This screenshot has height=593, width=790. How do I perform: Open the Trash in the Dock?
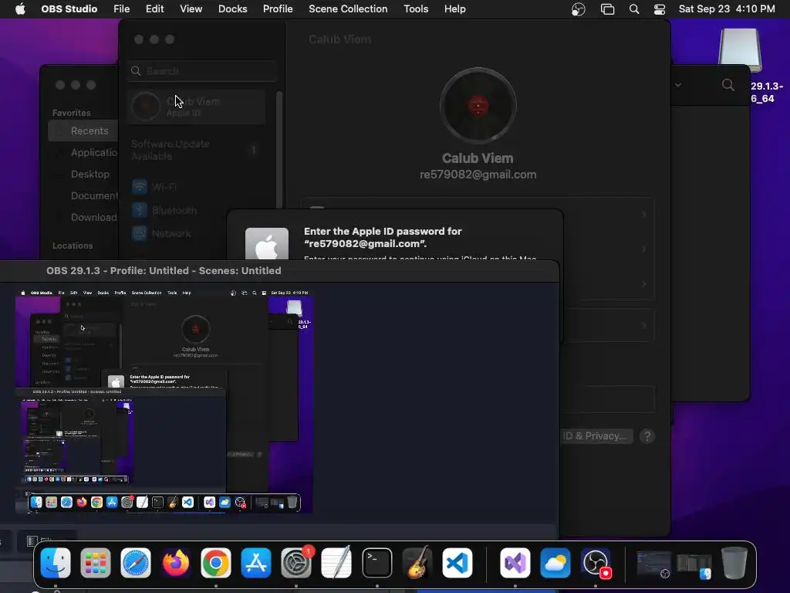pyautogui.click(x=734, y=563)
